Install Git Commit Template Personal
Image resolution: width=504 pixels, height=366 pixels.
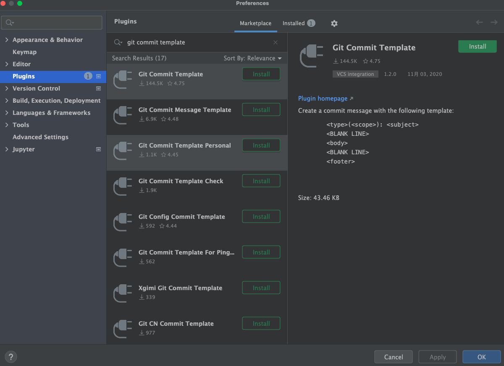coord(261,145)
